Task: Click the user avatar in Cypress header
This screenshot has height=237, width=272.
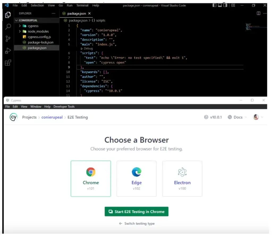Action: [x=256, y=117]
